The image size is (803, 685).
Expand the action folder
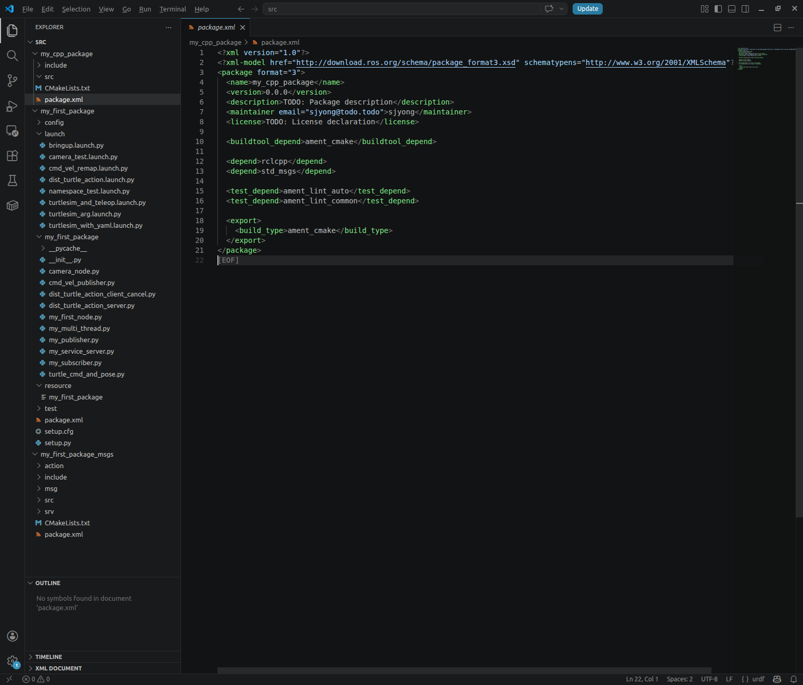(x=102, y=466)
